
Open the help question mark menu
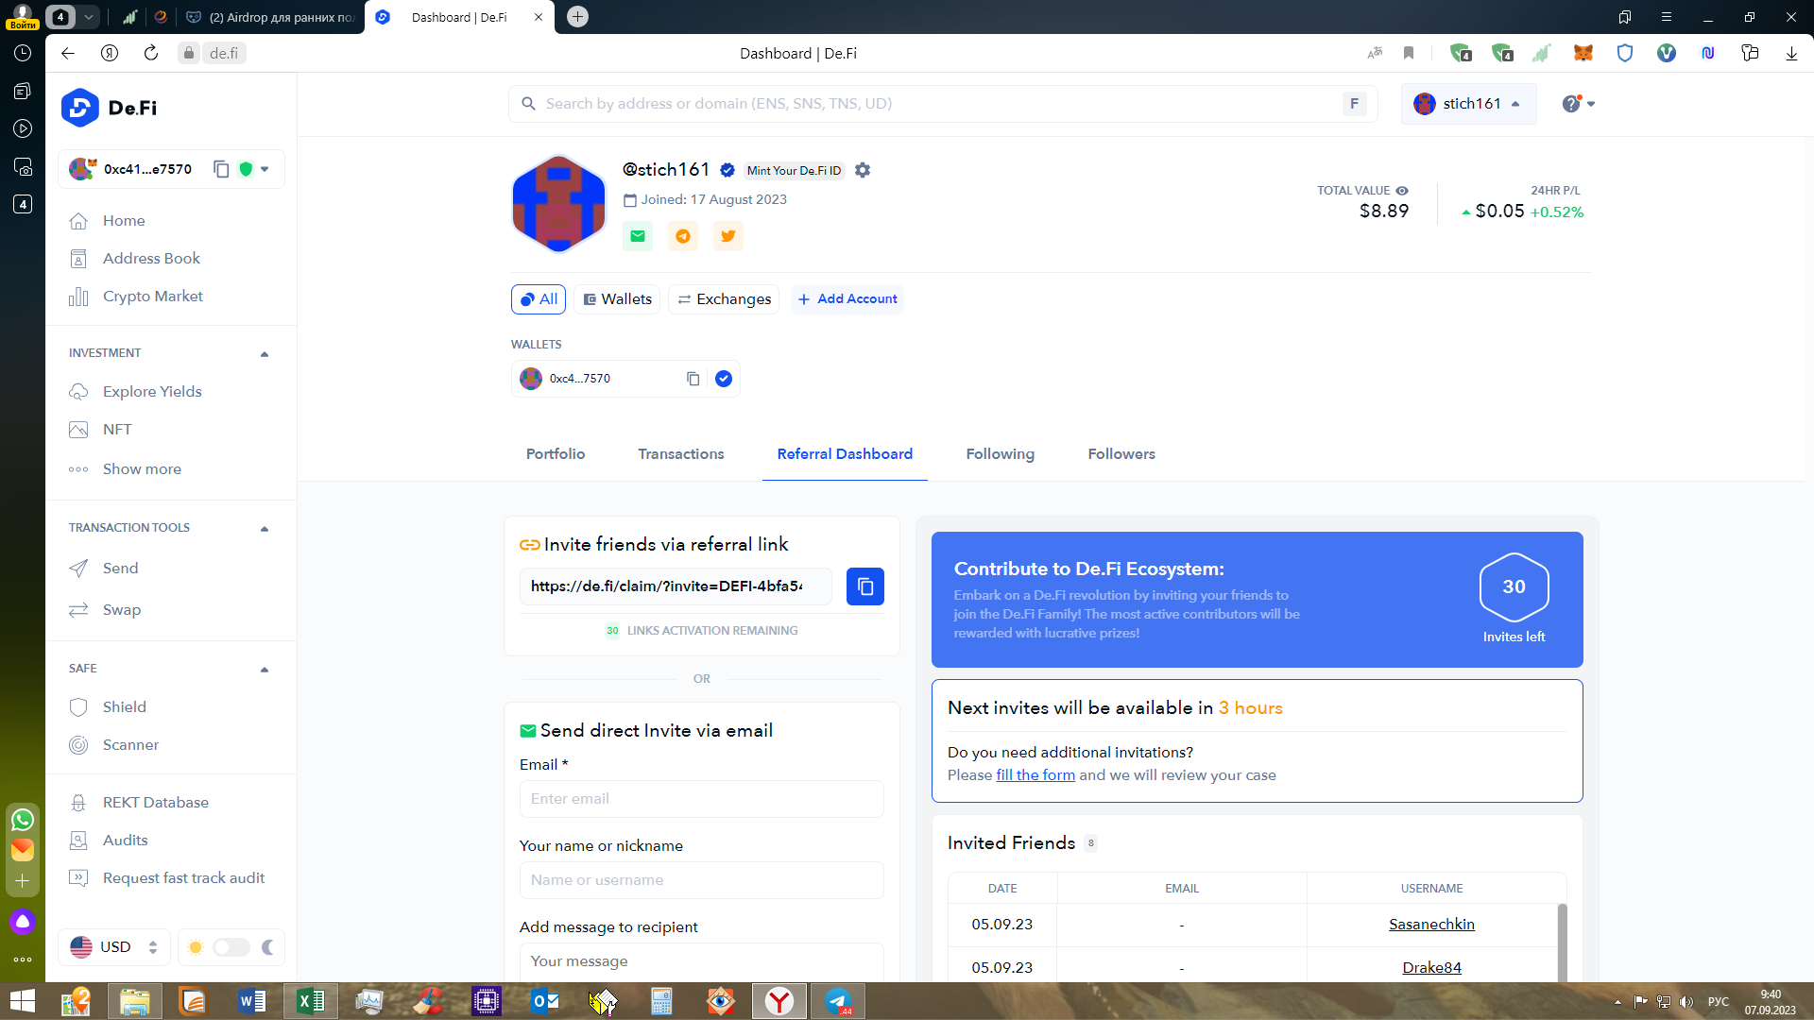click(1578, 104)
